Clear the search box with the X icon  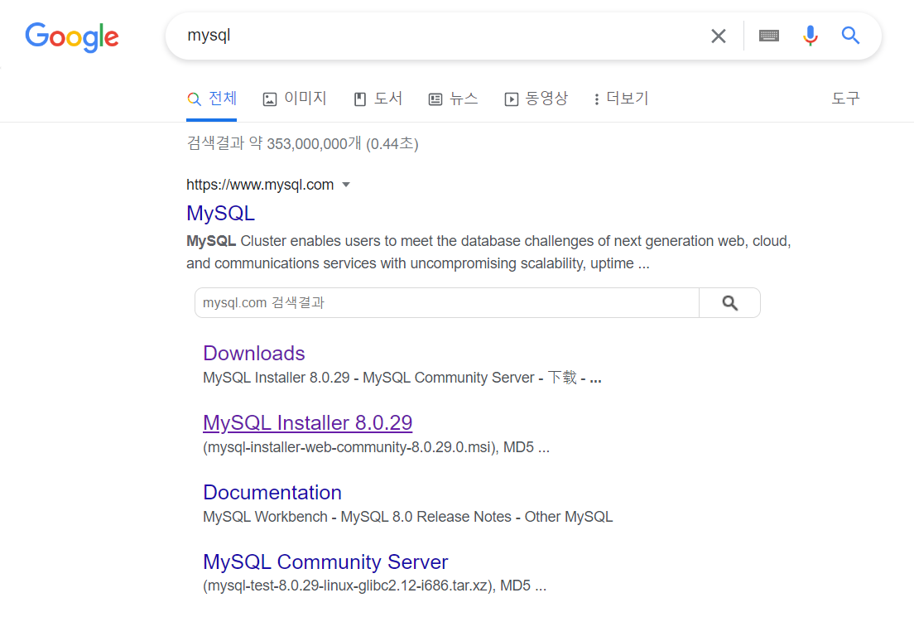[718, 36]
